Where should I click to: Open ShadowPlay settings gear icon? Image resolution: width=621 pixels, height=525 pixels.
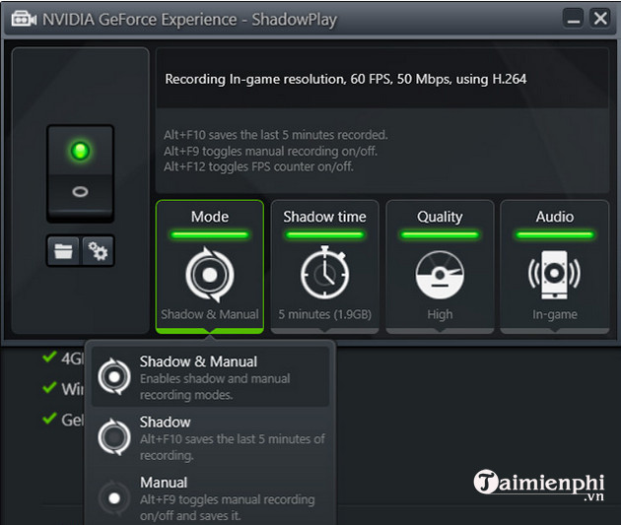[x=98, y=251]
